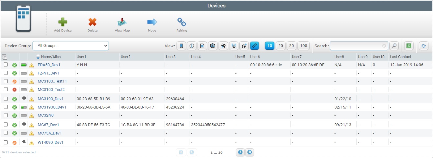Click the power plug icon of MC67_Dev1
This screenshot has height=158, width=433.
(x=24, y=125)
